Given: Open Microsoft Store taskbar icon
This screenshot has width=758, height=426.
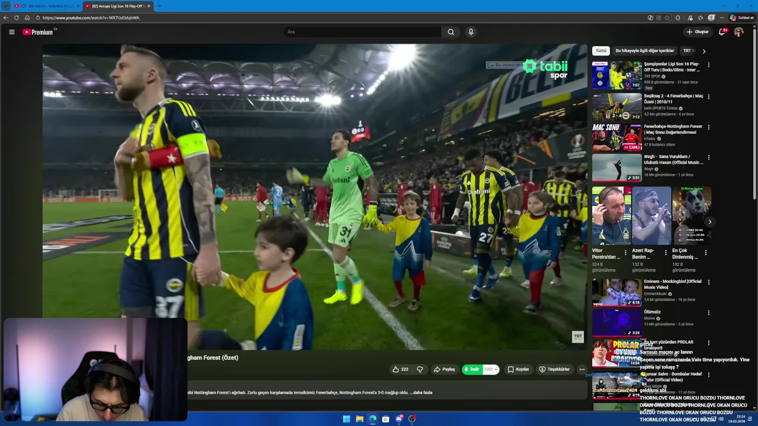Looking at the screenshot, I should click(386, 419).
